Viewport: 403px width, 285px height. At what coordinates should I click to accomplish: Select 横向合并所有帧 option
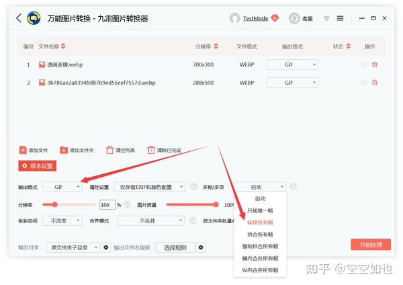click(260, 258)
